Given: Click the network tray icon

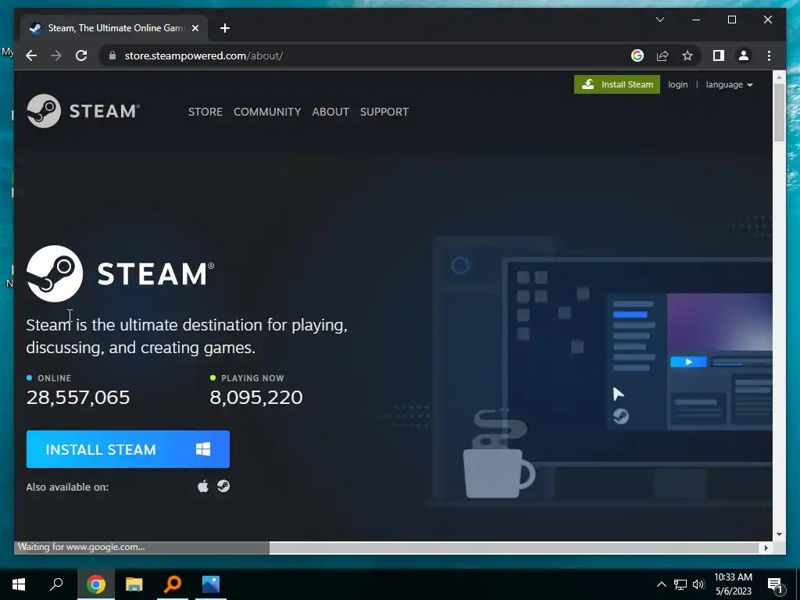Looking at the screenshot, I should pyautogui.click(x=680, y=584).
